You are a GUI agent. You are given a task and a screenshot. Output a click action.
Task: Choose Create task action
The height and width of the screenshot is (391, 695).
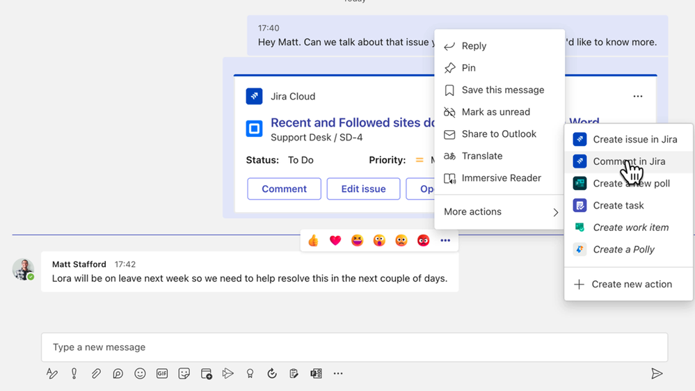coord(629,205)
